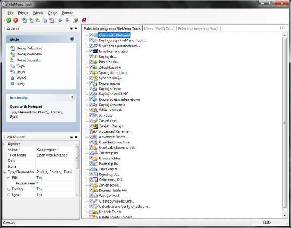This screenshot has width=291, height=228.
Task: Collapse the Pliki property node
Action: 9,178
